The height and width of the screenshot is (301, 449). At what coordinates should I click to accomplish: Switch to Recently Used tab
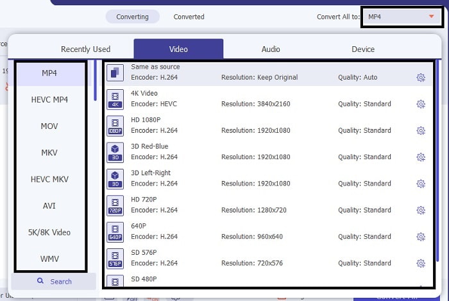point(85,49)
